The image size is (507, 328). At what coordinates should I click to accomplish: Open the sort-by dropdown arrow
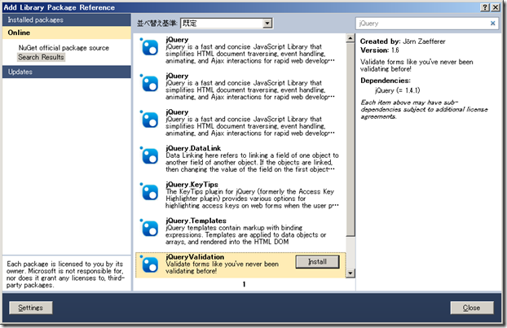click(267, 24)
